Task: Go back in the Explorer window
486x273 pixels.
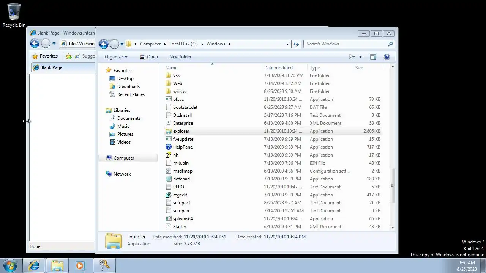Action: [x=104, y=44]
